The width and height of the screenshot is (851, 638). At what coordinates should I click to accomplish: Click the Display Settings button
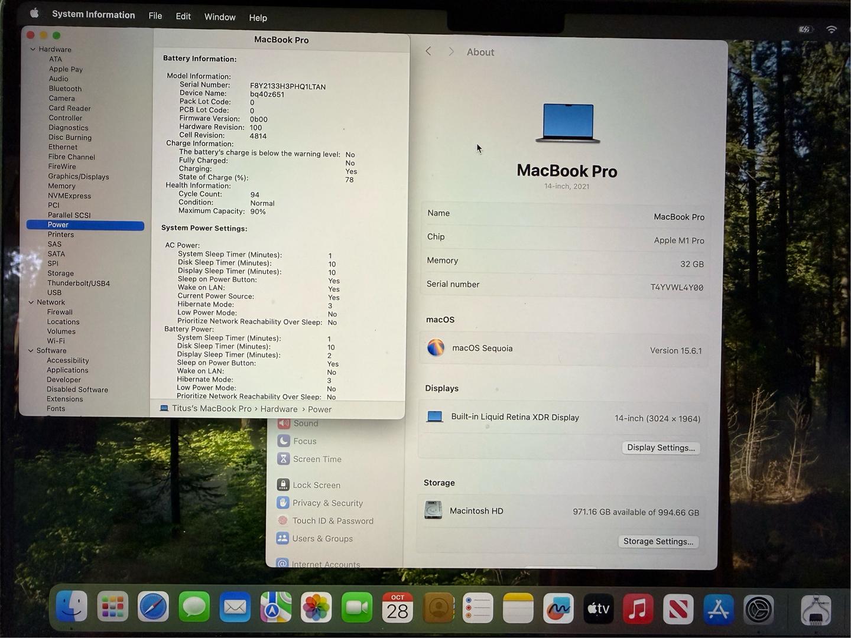(x=660, y=448)
